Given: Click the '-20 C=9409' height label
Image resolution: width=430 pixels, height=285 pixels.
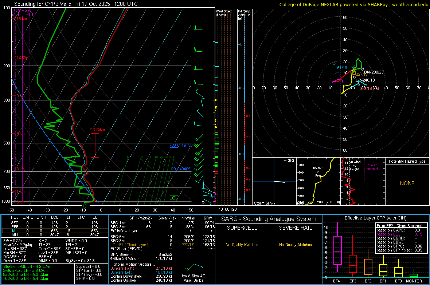Looking at the screenshot, I should tap(180, 169).
